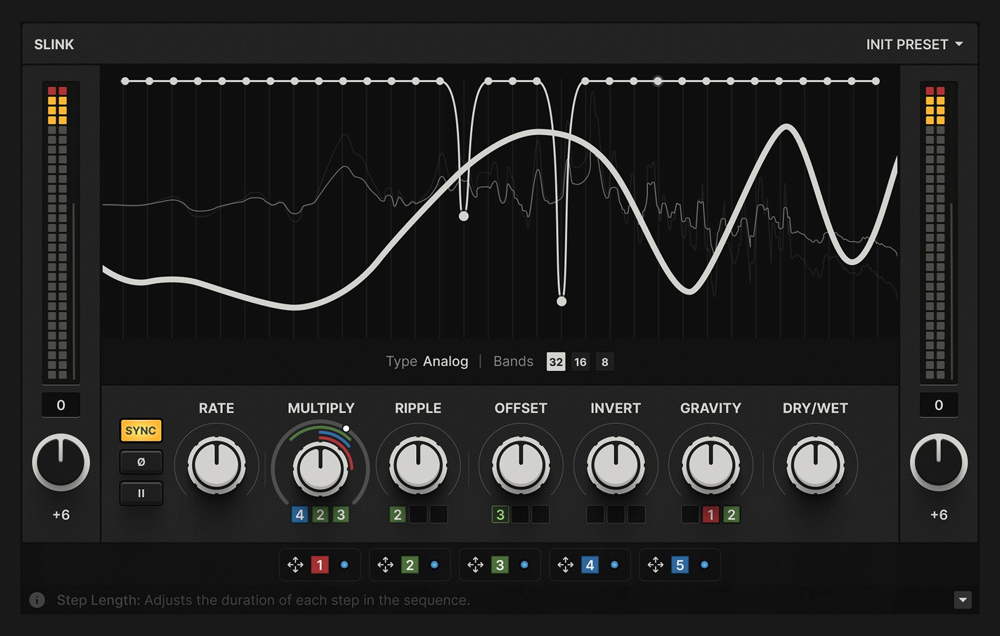Select the step 4 badge under the Multiply knob
This screenshot has width=1000, height=636.
coord(299,514)
